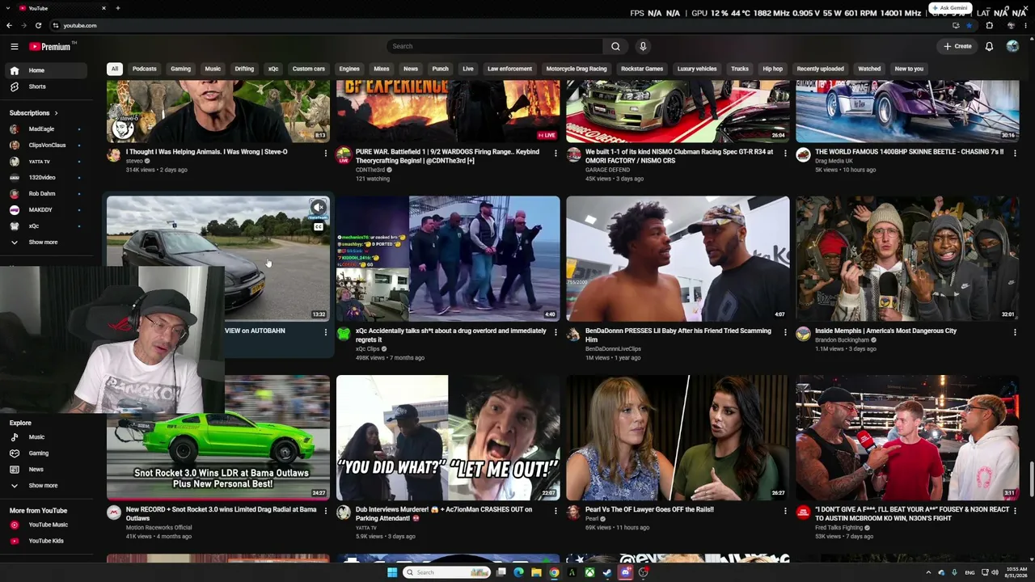Select the Custom cars filter chip
Viewport: 1035px width, 582px height.
pyautogui.click(x=309, y=69)
